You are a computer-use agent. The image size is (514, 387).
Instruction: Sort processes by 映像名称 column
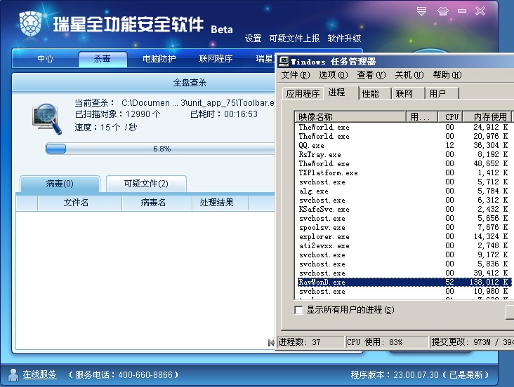tap(350, 117)
